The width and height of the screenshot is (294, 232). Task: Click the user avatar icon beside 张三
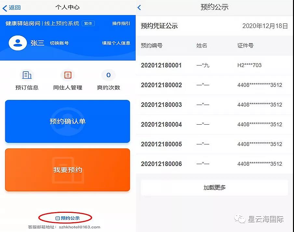pos(18,43)
